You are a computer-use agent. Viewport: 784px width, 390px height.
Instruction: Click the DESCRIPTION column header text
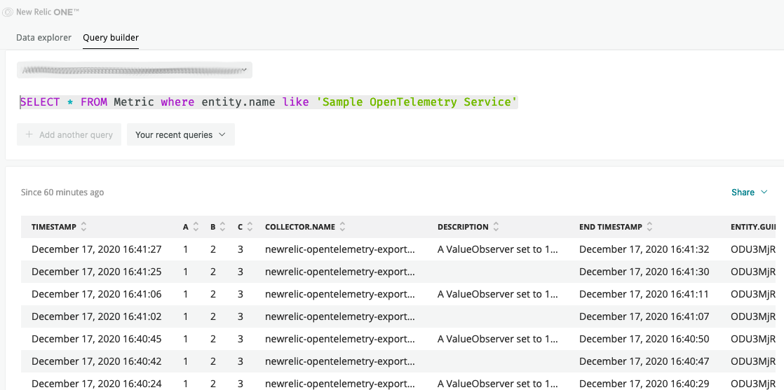click(463, 227)
